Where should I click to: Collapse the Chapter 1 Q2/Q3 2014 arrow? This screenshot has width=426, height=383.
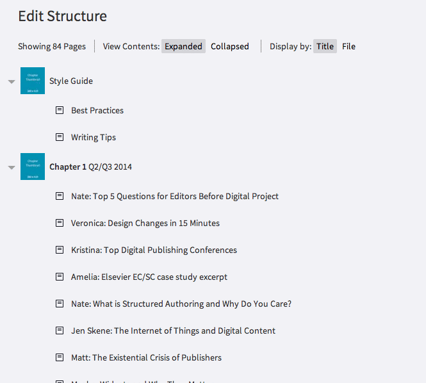tap(12, 167)
